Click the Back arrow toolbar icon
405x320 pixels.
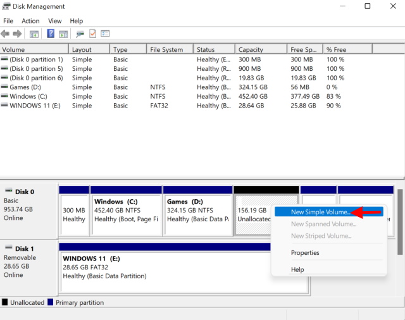(5, 34)
